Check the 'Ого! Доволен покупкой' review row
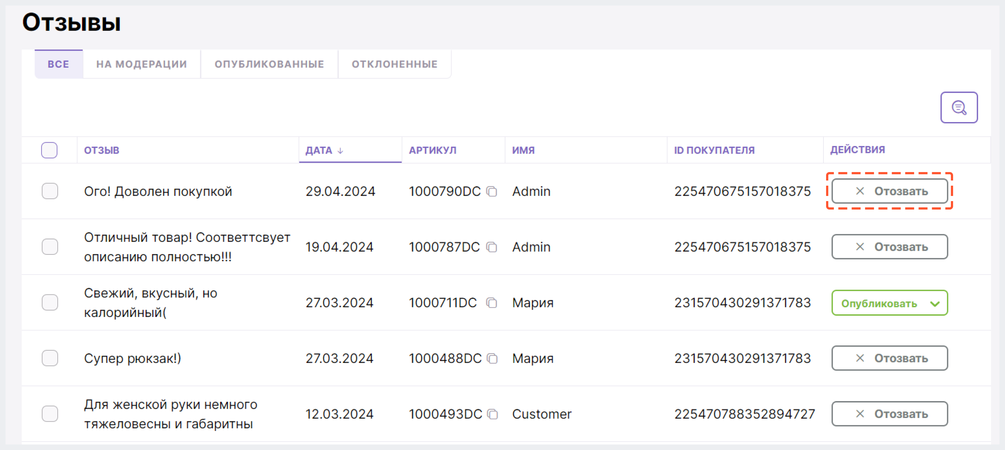 click(50, 191)
